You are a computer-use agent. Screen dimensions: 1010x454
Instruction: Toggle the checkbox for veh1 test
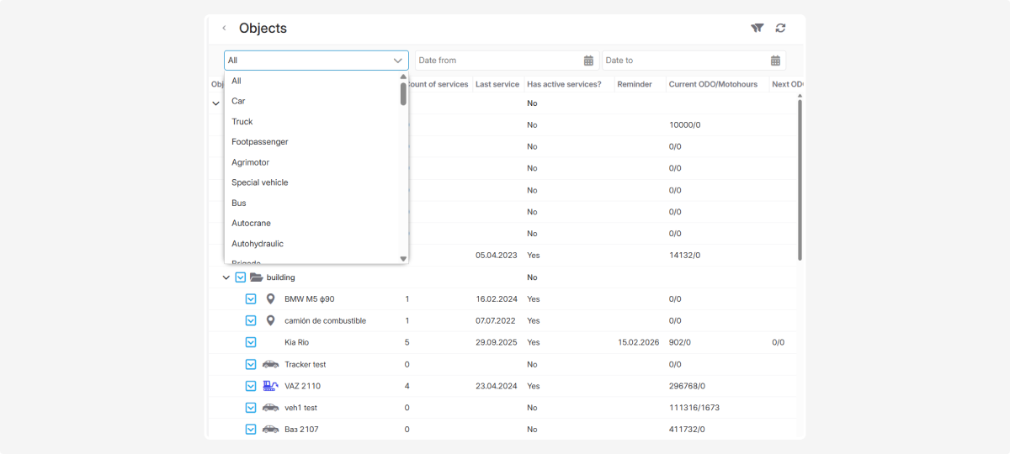pos(250,408)
